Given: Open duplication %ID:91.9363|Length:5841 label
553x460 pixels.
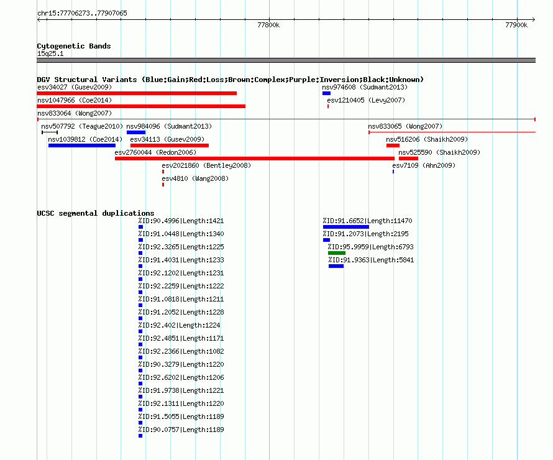Looking at the screenshot, I should pyautogui.click(x=371, y=260).
